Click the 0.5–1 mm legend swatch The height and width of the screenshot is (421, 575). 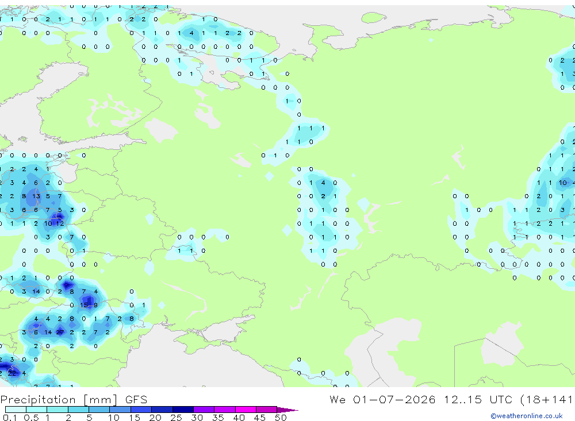(37, 410)
